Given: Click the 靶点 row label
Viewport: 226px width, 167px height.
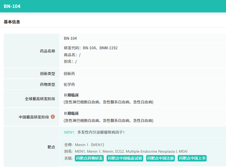Looking at the screenshot, I should 51,147.
